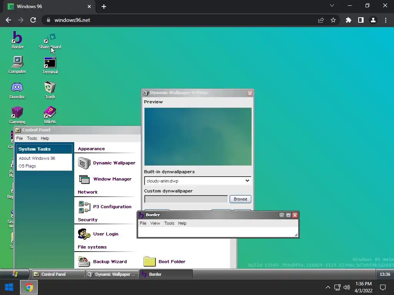Image resolution: width=394 pixels, height=295 pixels.
Task: Close the Windows 96 browser tab
Action: coord(89,7)
